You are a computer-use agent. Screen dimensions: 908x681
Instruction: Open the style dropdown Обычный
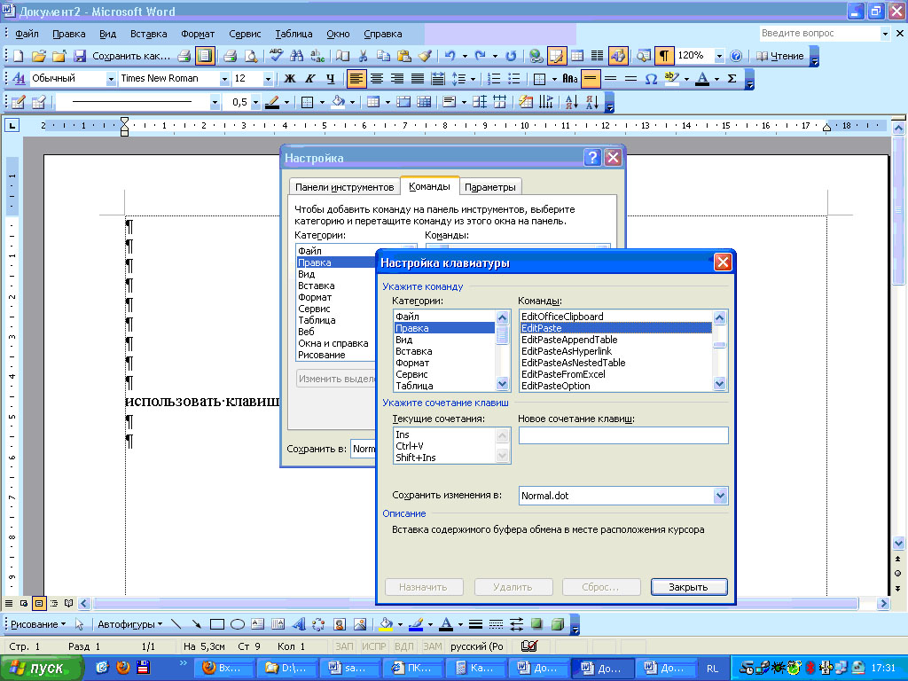[x=111, y=79]
